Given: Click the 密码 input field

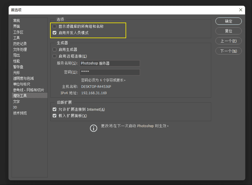Looking at the screenshot, I should 110,72.
